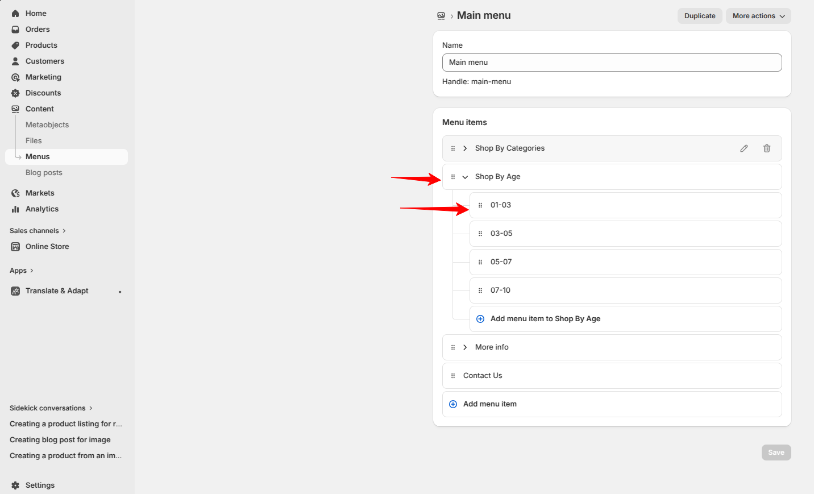The image size is (814, 494).
Task: Click the Online Store icon
Action: point(15,246)
